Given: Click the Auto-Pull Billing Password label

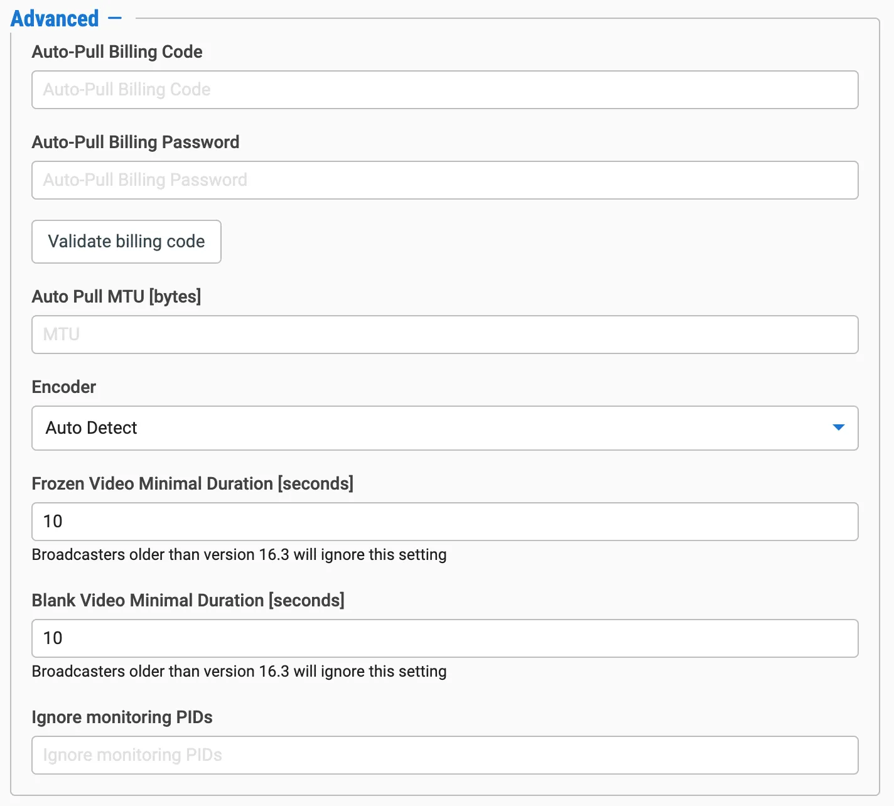Looking at the screenshot, I should [136, 142].
